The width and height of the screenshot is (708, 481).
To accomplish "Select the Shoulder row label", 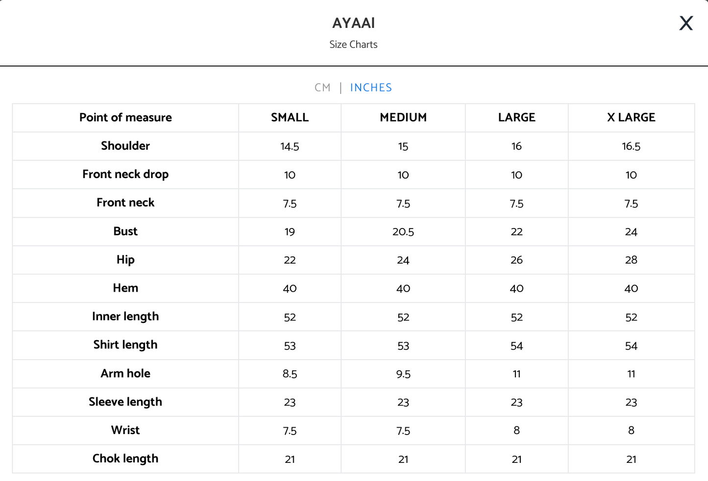I will [x=125, y=146].
